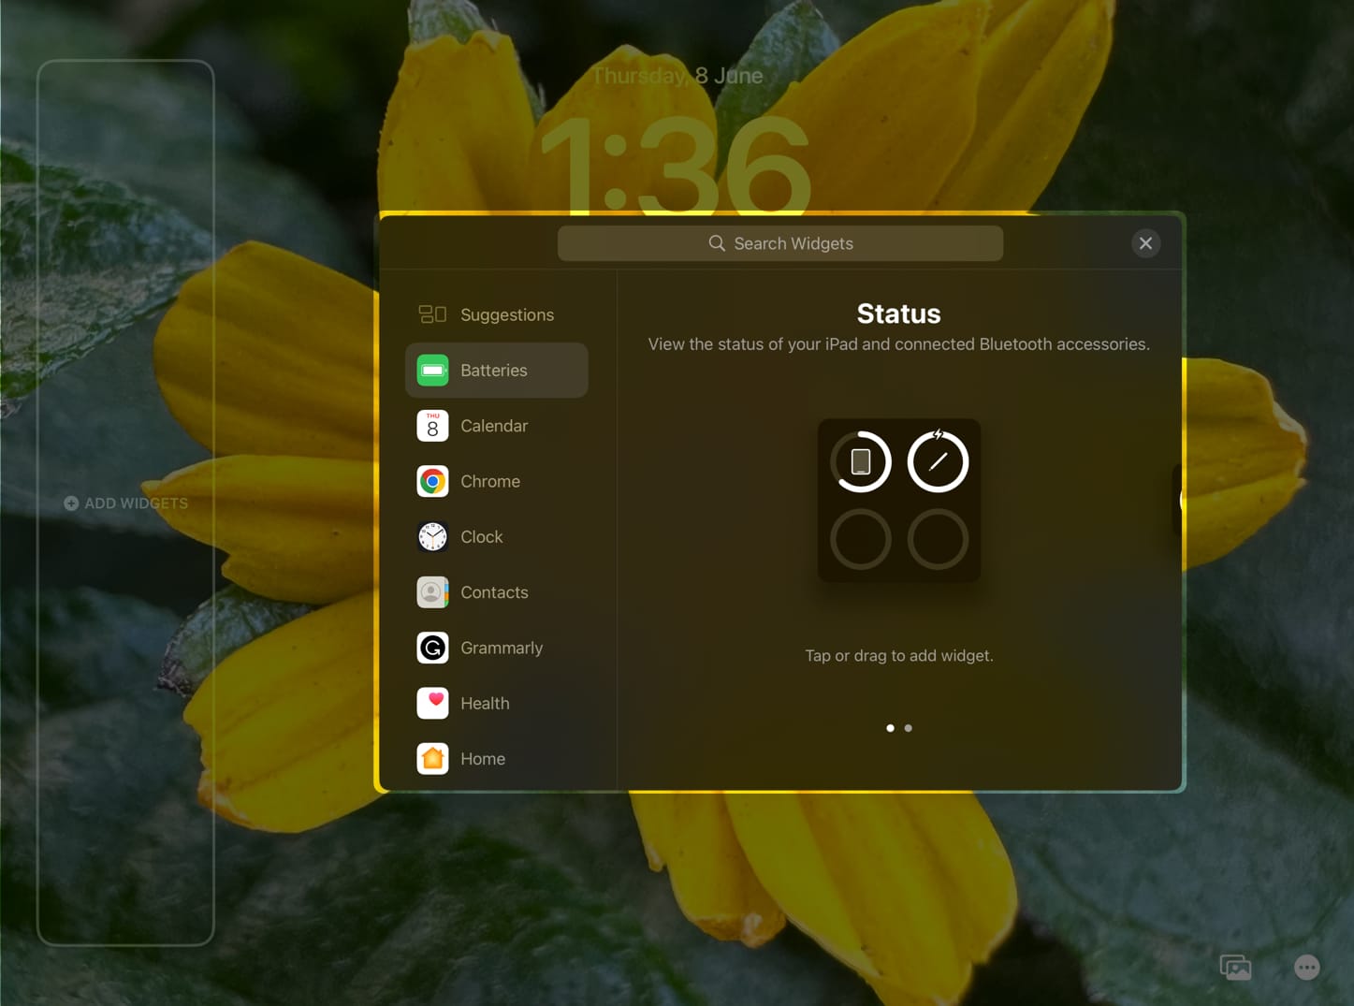Open the wallpaper photos button
Screen dimensions: 1354x1006
coord(1235,967)
